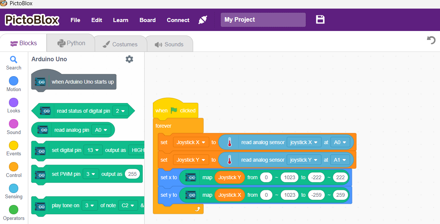The height and width of the screenshot is (224, 440).
Task: Click Arduino icon on 'set digital pin' block
Action: click(40, 150)
